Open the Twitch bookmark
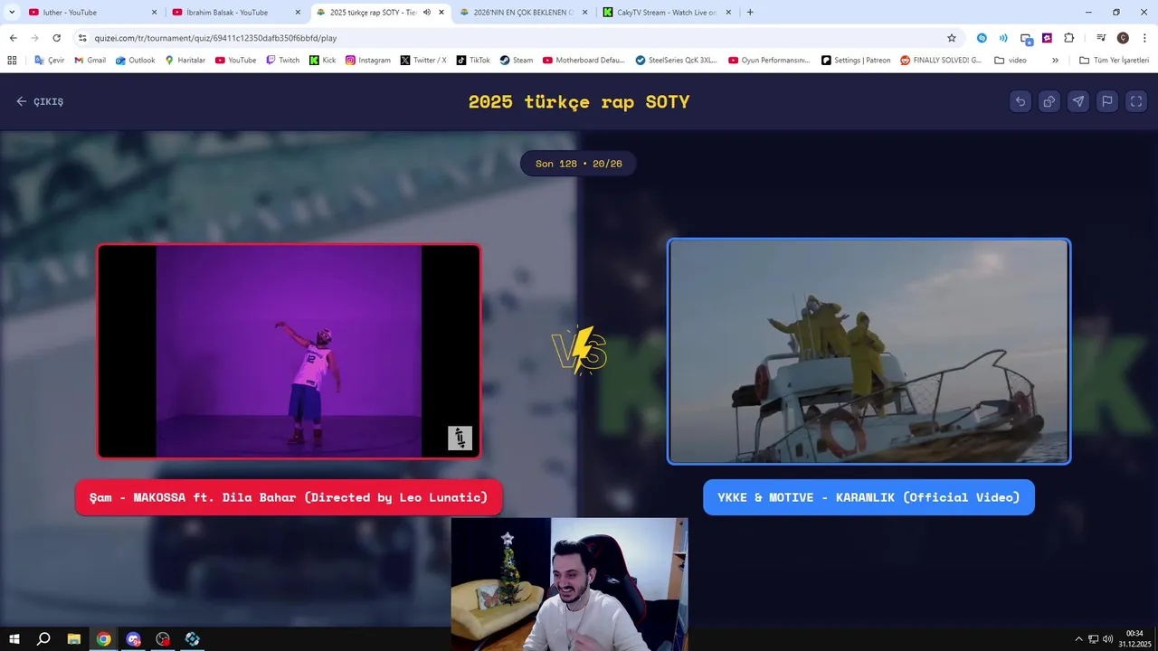1158x651 pixels. (282, 61)
